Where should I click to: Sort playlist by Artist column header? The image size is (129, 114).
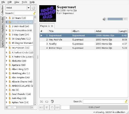click(x=106, y=31)
